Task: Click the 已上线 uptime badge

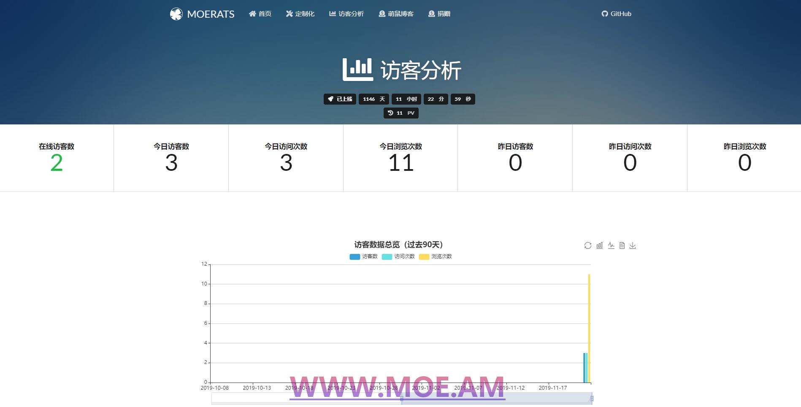Action: 340,99
